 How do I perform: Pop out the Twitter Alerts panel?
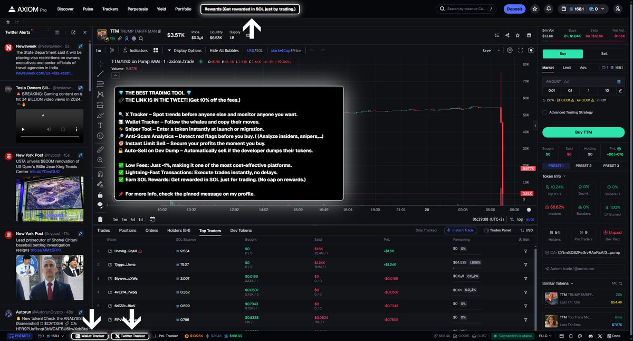tap(73, 33)
